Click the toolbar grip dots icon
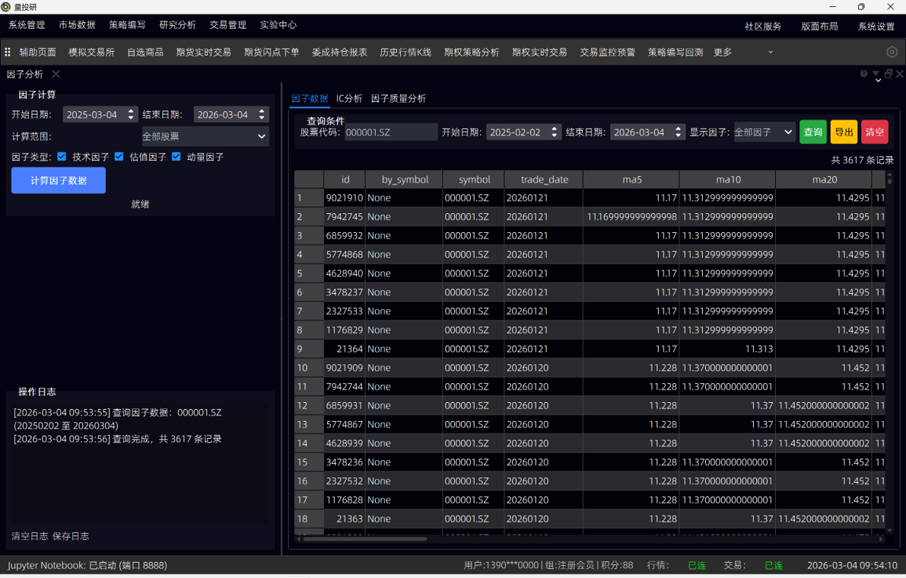 coord(8,52)
